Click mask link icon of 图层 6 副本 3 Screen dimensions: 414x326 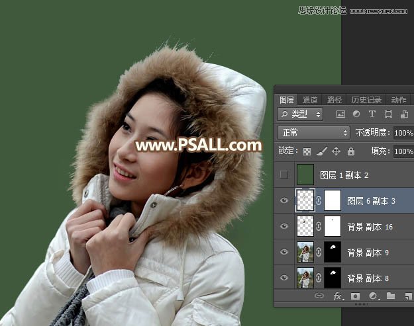coord(319,200)
